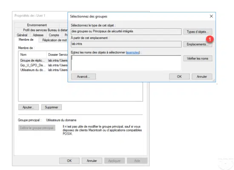Viewport: 234px width, 170px height.
Task: Switch to the Général tab
Action: pos(22,35)
